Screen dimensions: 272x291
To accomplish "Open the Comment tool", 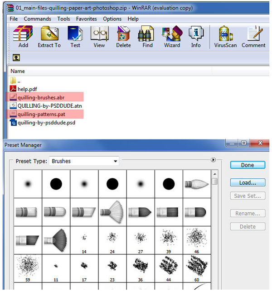I will [x=253, y=37].
